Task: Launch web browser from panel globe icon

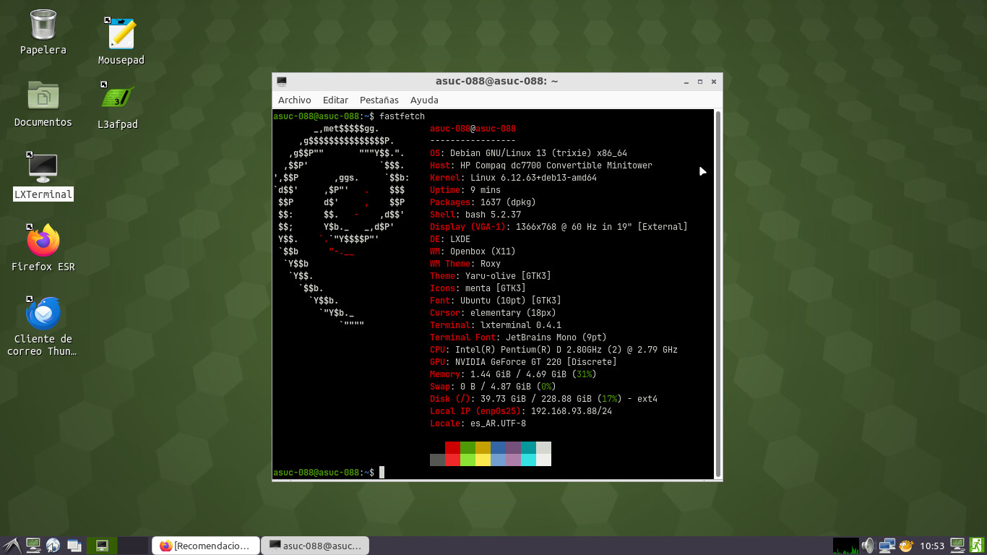Action: (53, 546)
